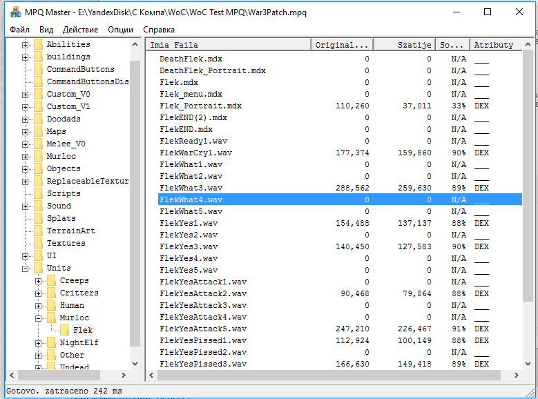Expand the Sound tree node
The image size is (538, 399).
(x=25, y=206)
